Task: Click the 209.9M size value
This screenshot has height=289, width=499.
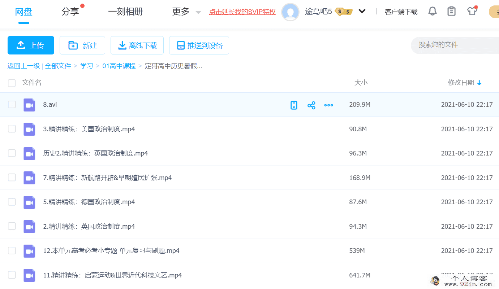Action: (x=360, y=105)
